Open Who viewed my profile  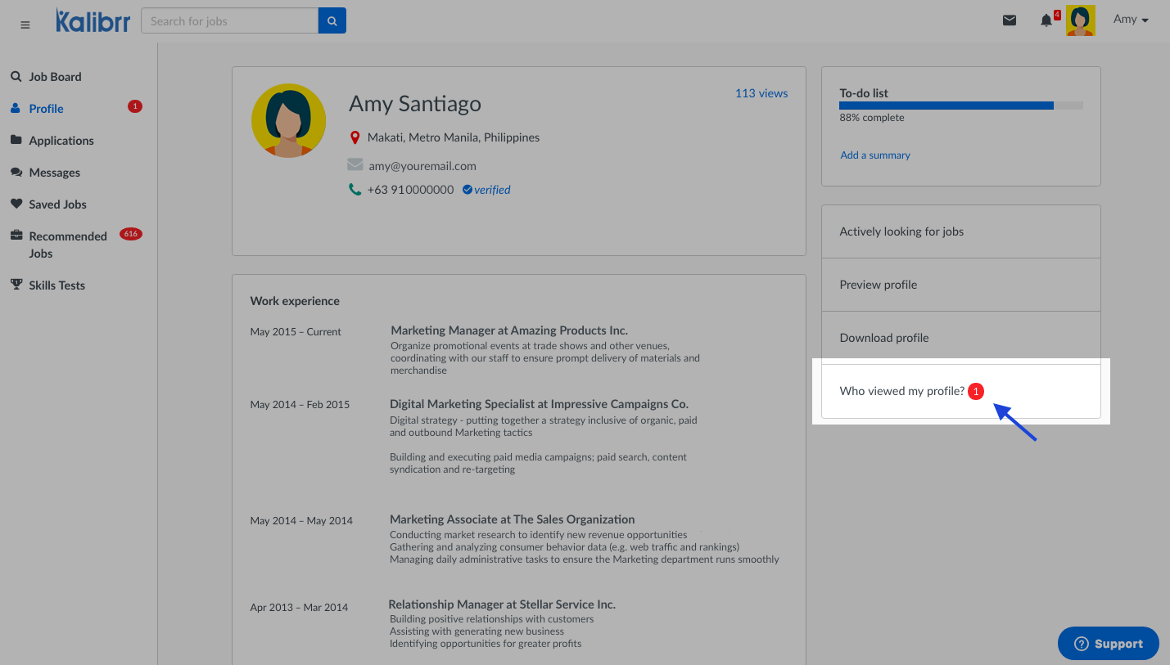[901, 391]
